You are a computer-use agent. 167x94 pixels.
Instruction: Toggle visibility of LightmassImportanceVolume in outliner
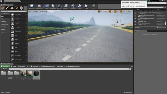[x=135, y=19]
